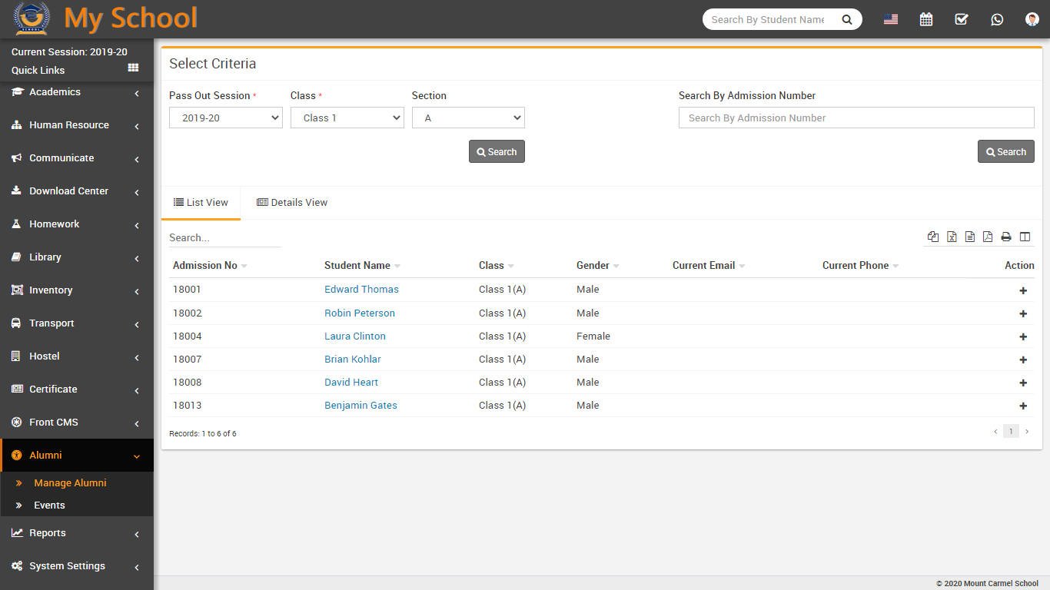The image size is (1050, 590).
Task: Open Laura Clinton student link
Action: coord(355,336)
